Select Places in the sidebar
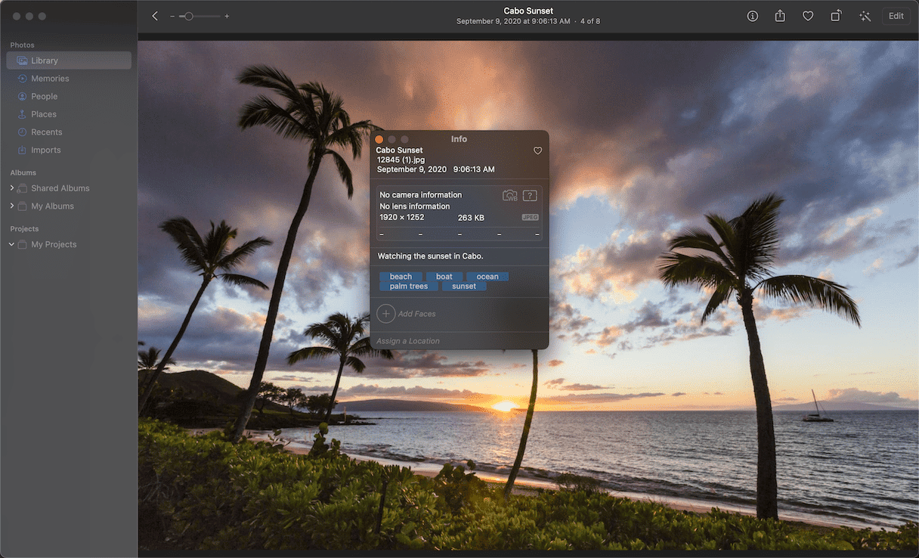This screenshot has height=558, width=919. pyautogui.click(x=44, y=114)
